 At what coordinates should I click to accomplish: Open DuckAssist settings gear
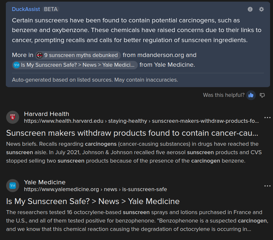[261, 9]
